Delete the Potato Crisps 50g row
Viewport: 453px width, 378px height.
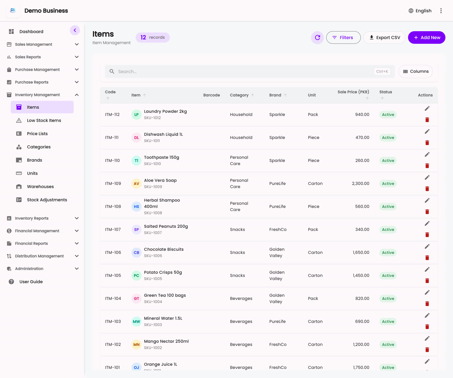coord(427,281)
